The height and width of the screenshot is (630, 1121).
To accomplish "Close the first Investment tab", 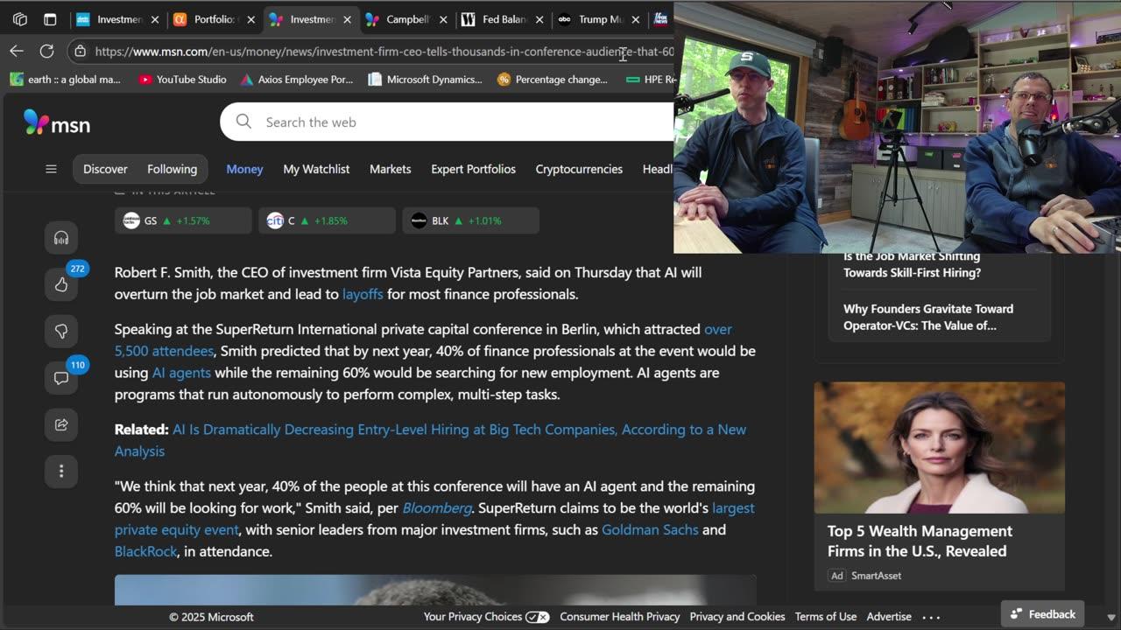I will tap(155, 19).
